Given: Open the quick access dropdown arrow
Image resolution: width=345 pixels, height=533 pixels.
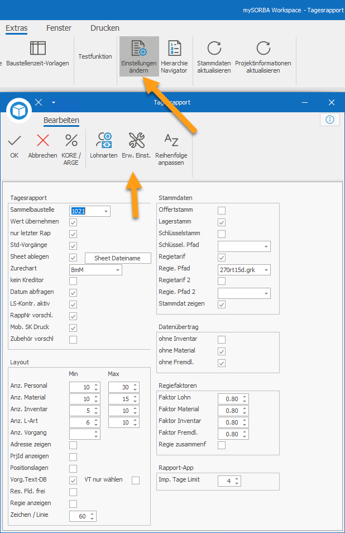Looking at the screenshot, I should [x=54, y=102].
